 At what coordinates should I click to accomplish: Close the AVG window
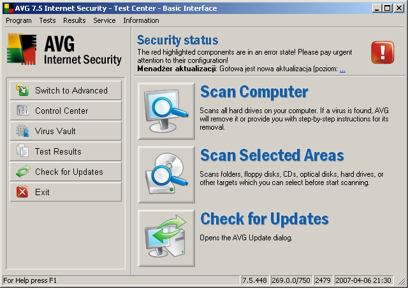[x=398, y=8]
